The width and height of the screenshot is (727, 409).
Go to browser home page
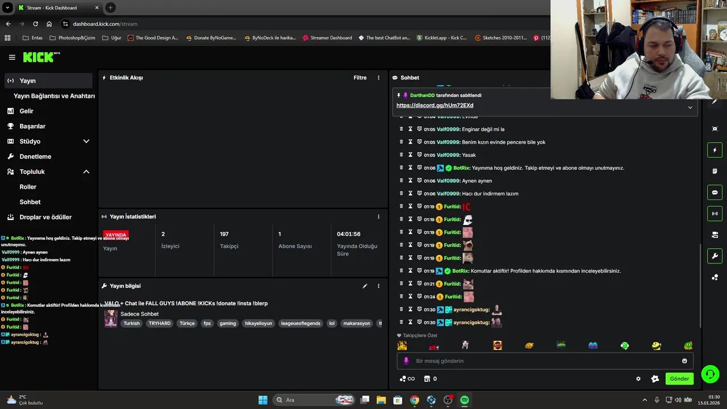pyautogui.click(x=49, y=24)
